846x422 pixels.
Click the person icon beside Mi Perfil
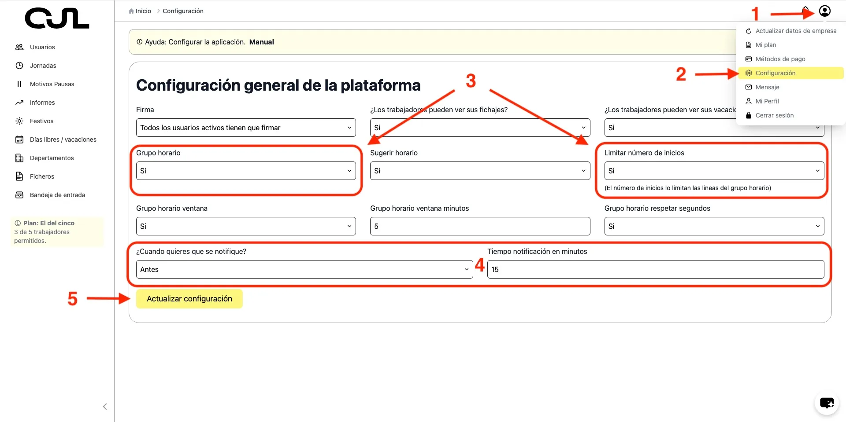[x=749, y=101]
